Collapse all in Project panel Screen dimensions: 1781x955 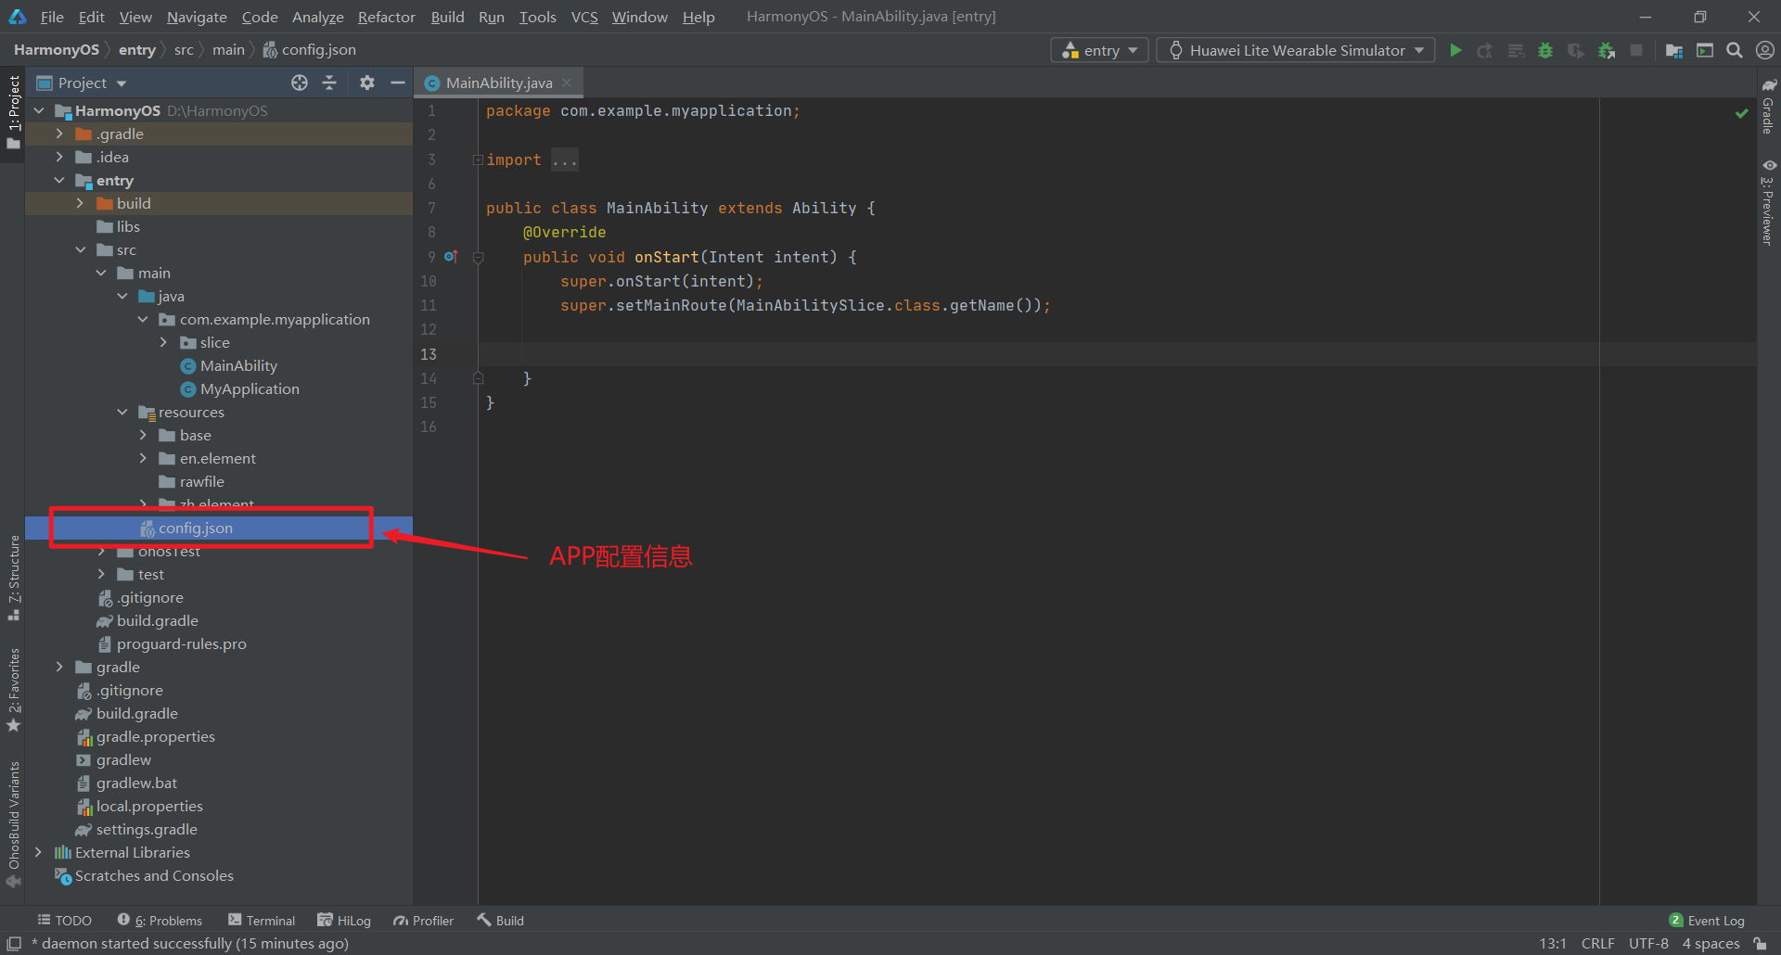click(329, 83)
